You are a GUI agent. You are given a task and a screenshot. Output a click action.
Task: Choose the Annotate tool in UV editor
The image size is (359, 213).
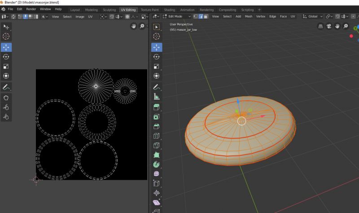point(6,87)
